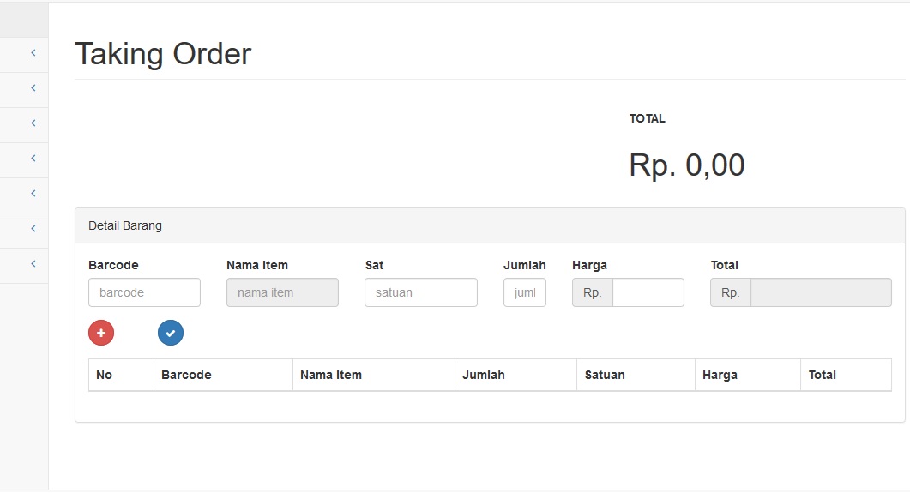
Task: Select the satuan input box
Action: click(x=420, y=292)
